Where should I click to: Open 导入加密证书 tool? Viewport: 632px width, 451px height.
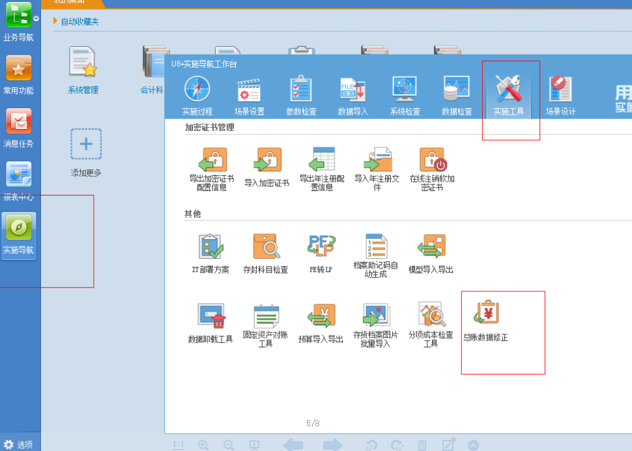coord(267,160)
